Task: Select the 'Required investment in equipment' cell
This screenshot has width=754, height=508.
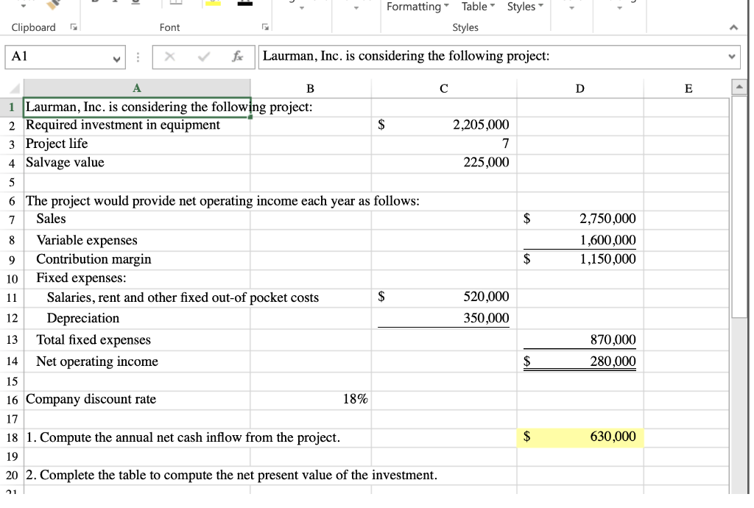Action: coord(136,125)
